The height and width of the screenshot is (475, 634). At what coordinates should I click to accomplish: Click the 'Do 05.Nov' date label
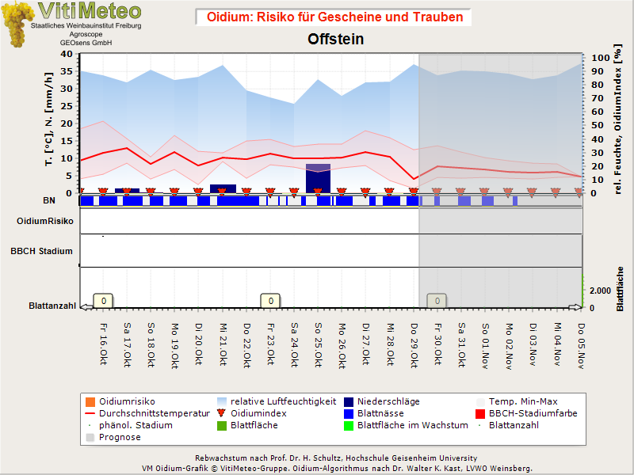click(581, 346)
